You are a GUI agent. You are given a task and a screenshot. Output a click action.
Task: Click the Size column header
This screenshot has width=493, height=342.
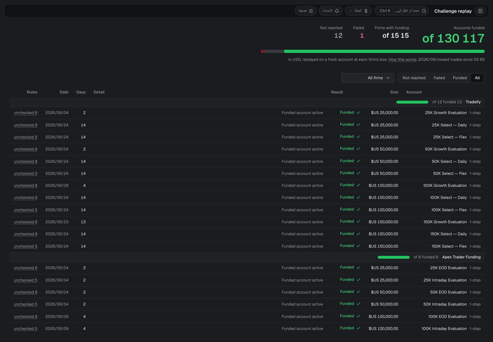[x=394, y=92]
